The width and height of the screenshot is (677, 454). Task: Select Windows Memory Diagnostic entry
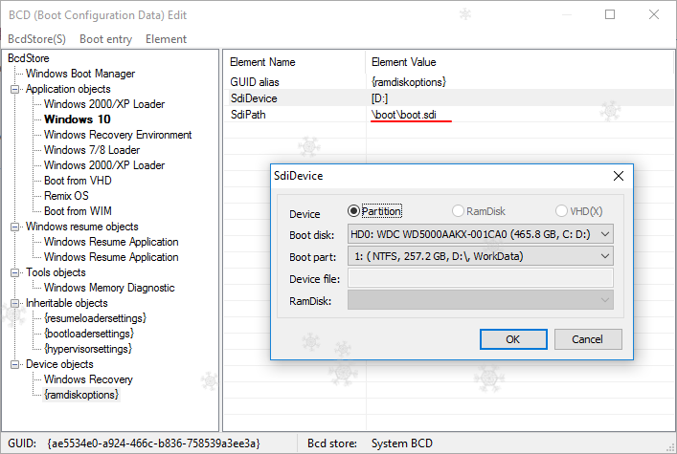pos(109,288)
